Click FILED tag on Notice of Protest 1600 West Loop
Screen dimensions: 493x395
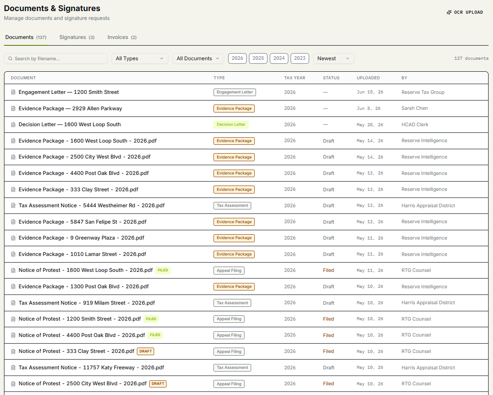(x=163, y=270)
